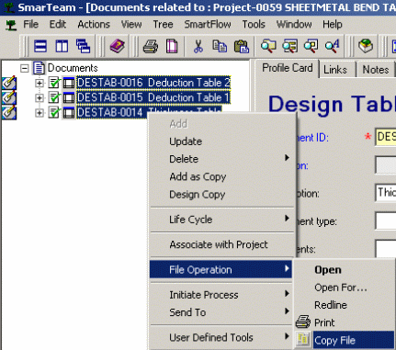Screen dimensions: 396x350
Task: Click the horizontal split view icon
Action: click(x=40, y=47)
